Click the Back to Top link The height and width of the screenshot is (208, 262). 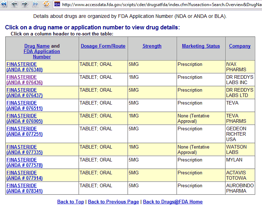(x=70, y=202)
